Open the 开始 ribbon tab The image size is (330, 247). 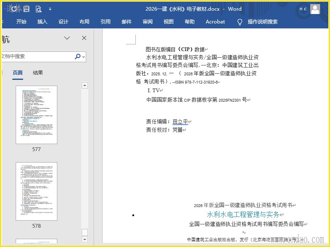(21, 22)
